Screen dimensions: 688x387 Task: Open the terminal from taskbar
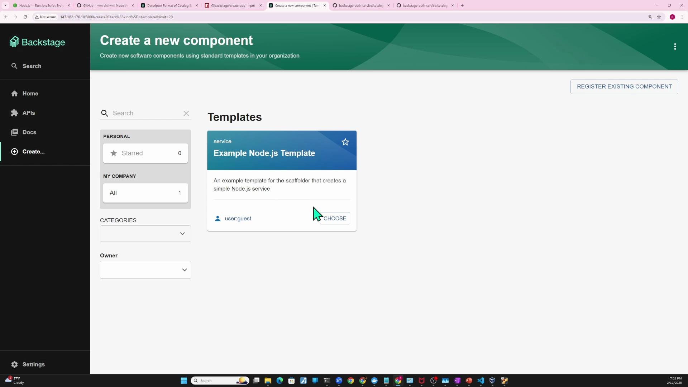(x=327, y=381)
